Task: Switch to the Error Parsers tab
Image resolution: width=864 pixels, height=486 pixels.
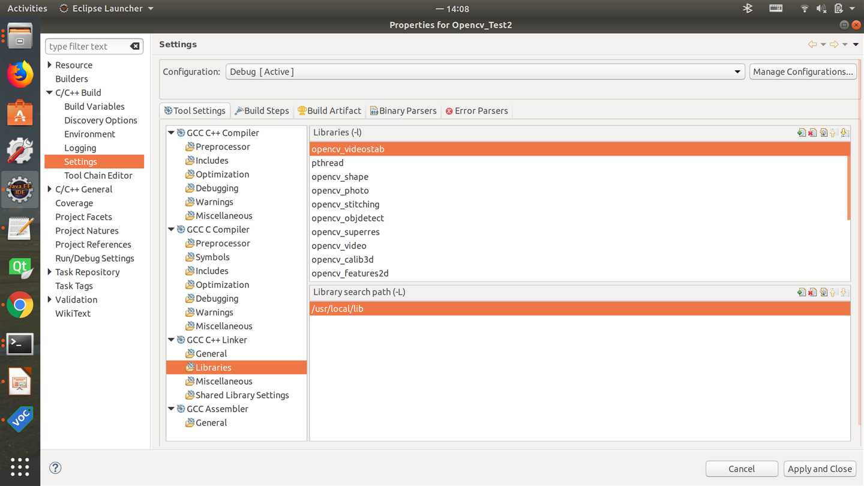Action: tap(476, 110)
